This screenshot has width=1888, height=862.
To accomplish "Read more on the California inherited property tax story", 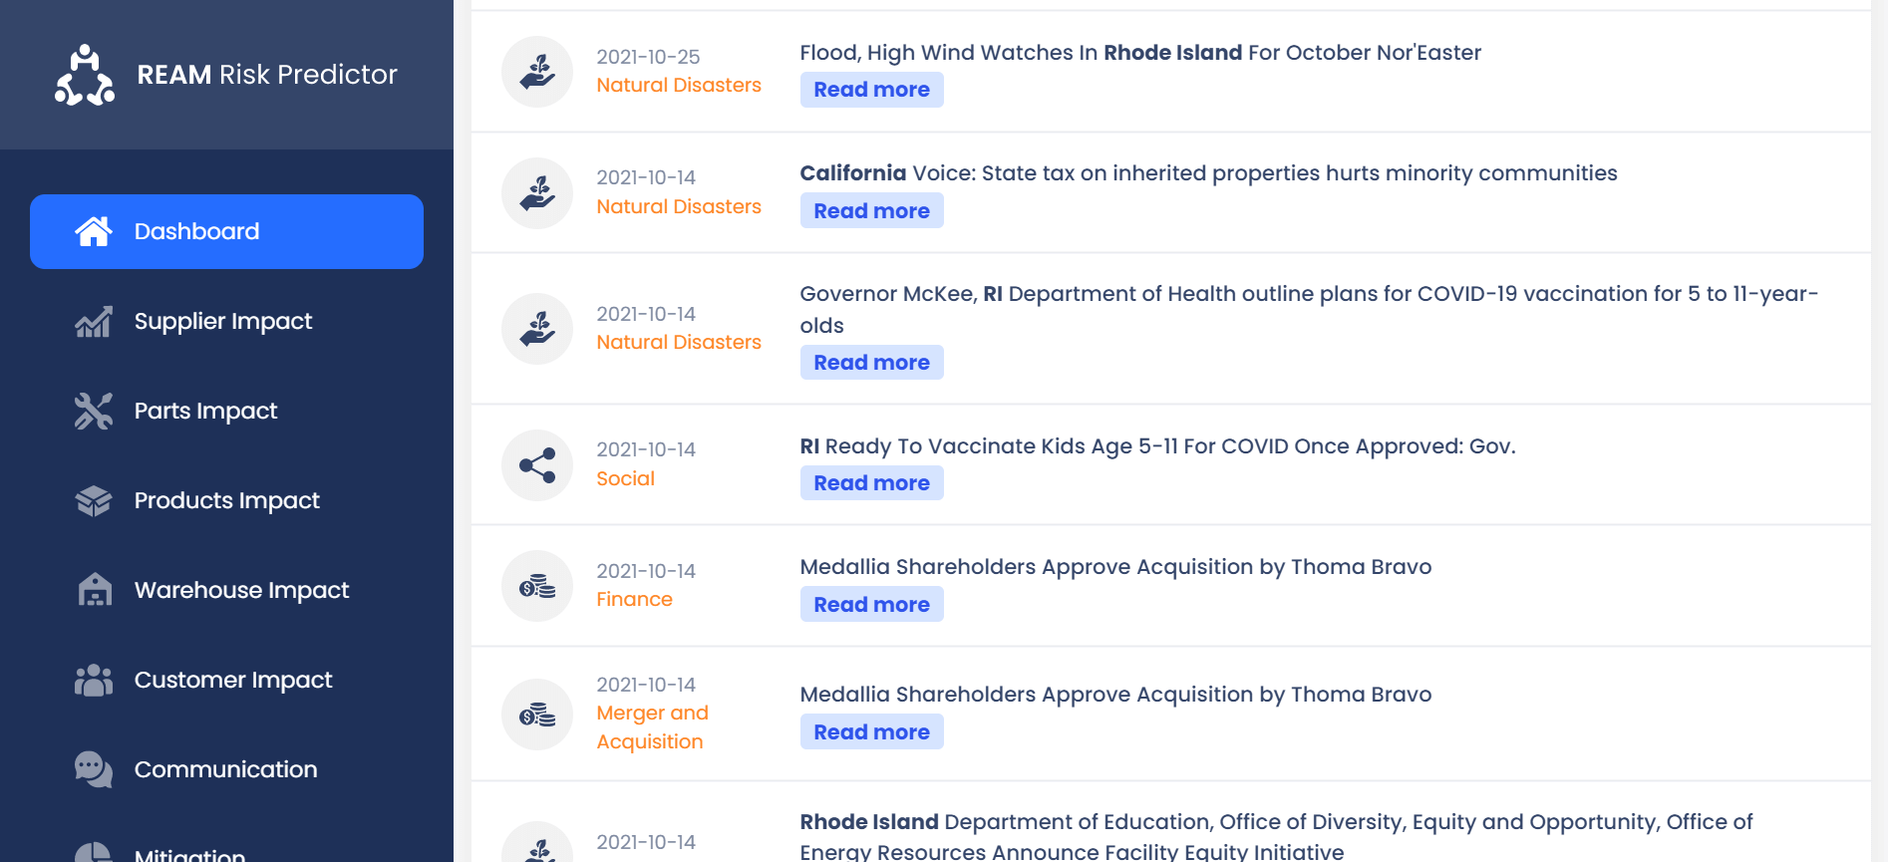I will pyautogui.click(x=871, y=211).
